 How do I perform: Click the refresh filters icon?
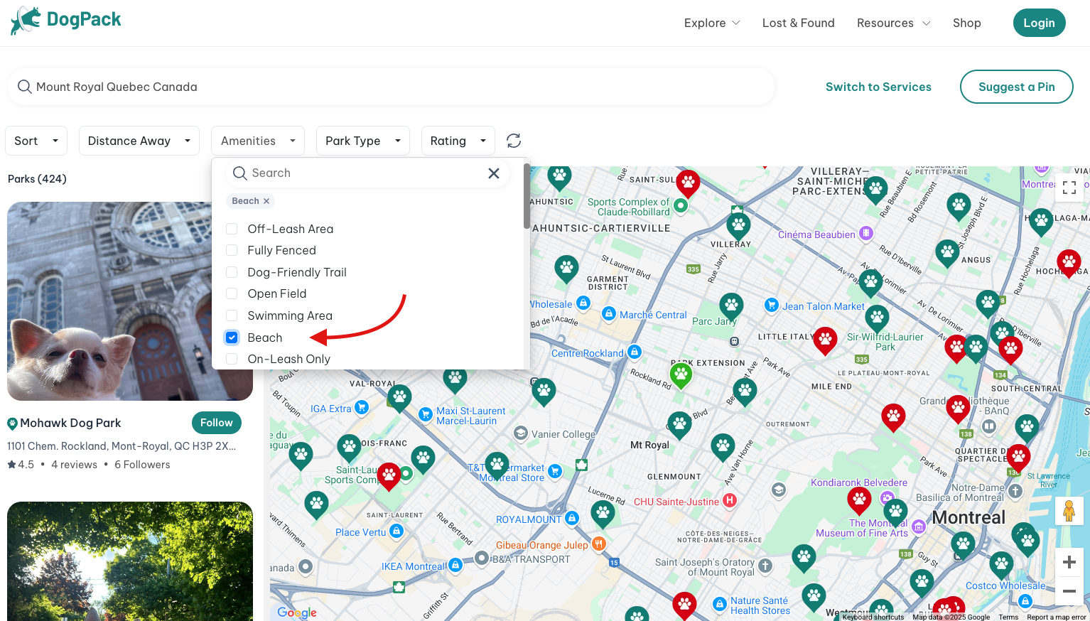click(x=514, y=141)
